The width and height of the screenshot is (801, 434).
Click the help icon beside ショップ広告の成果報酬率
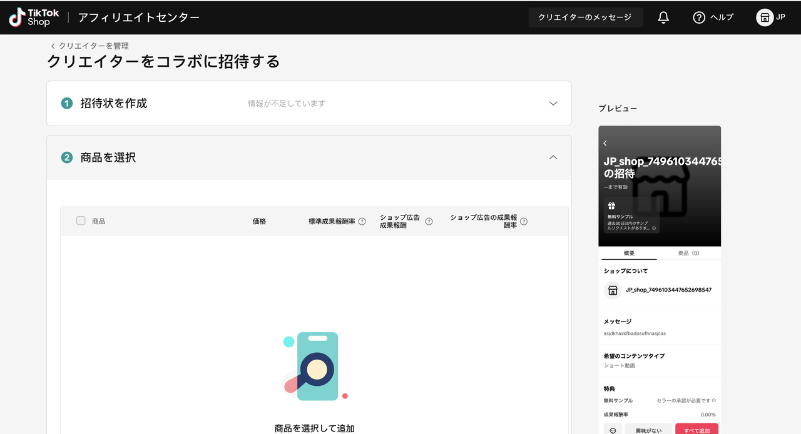pos(524,221)
